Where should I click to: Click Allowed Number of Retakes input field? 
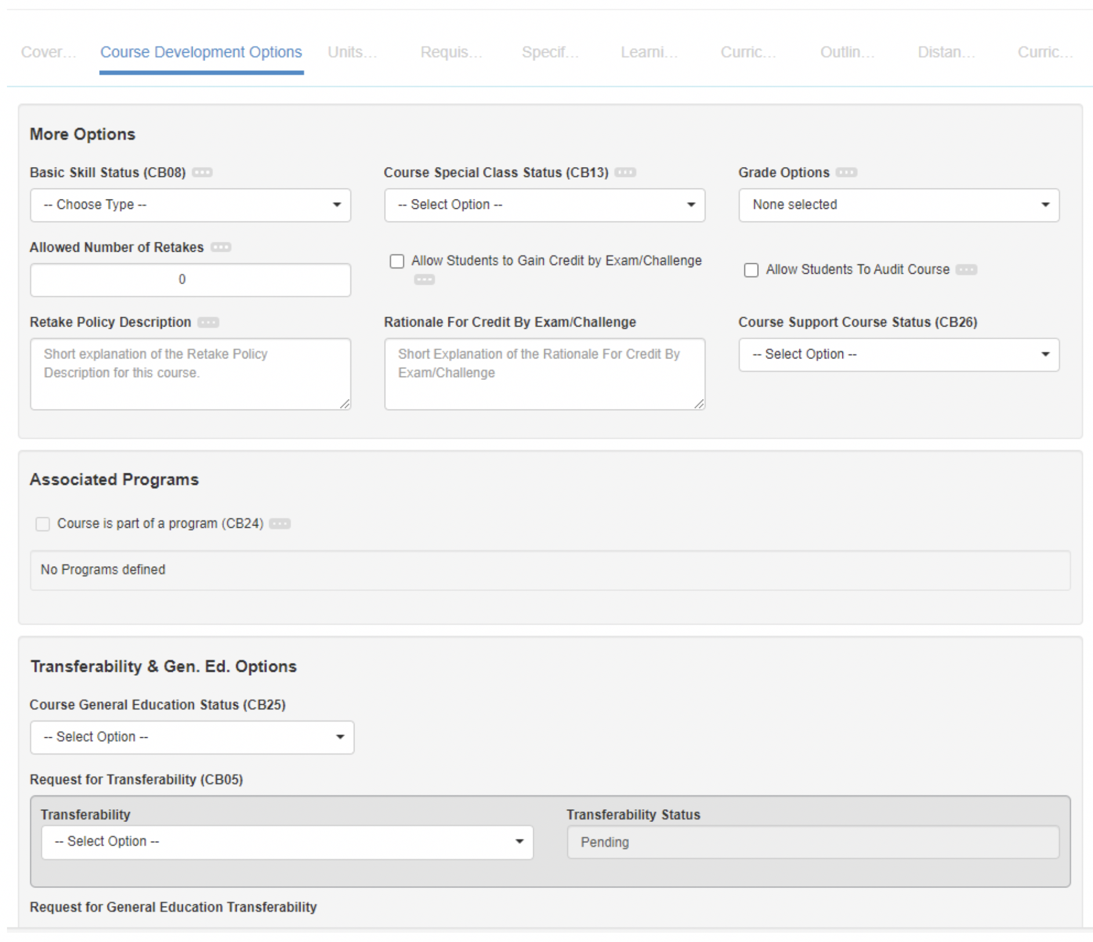pos(190,280)
